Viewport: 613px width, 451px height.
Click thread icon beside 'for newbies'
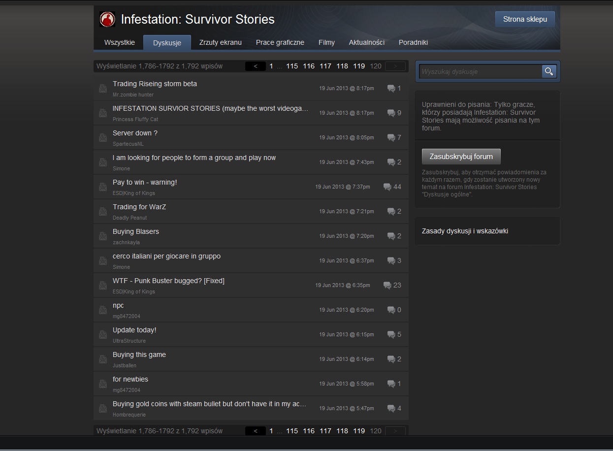102,384
